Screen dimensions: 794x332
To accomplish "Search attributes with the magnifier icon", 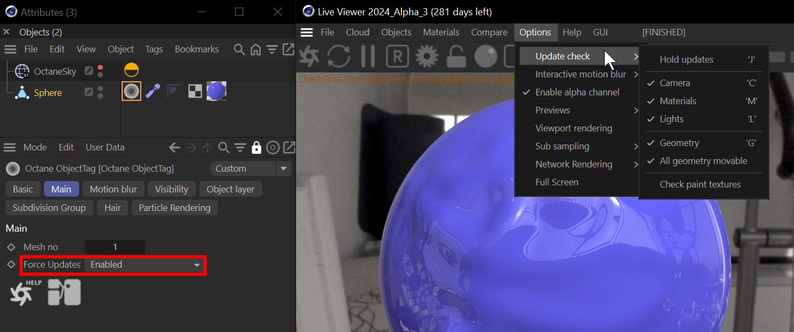I will [223, 147].
